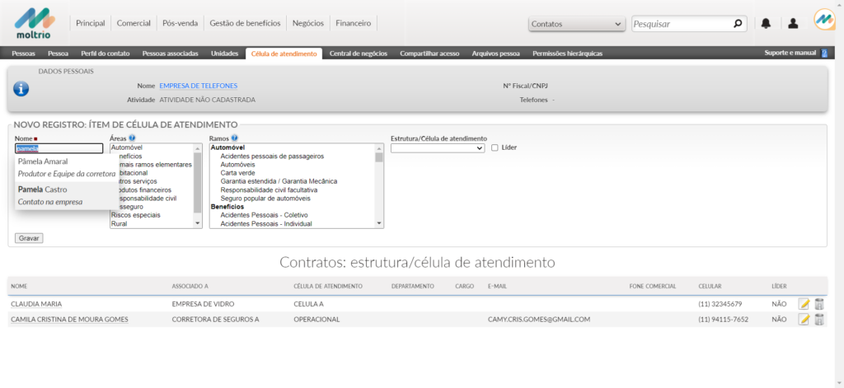Click the blue info icon in Dados Pessoais
This screenshot has width=844, height=388.
point(21,89)
